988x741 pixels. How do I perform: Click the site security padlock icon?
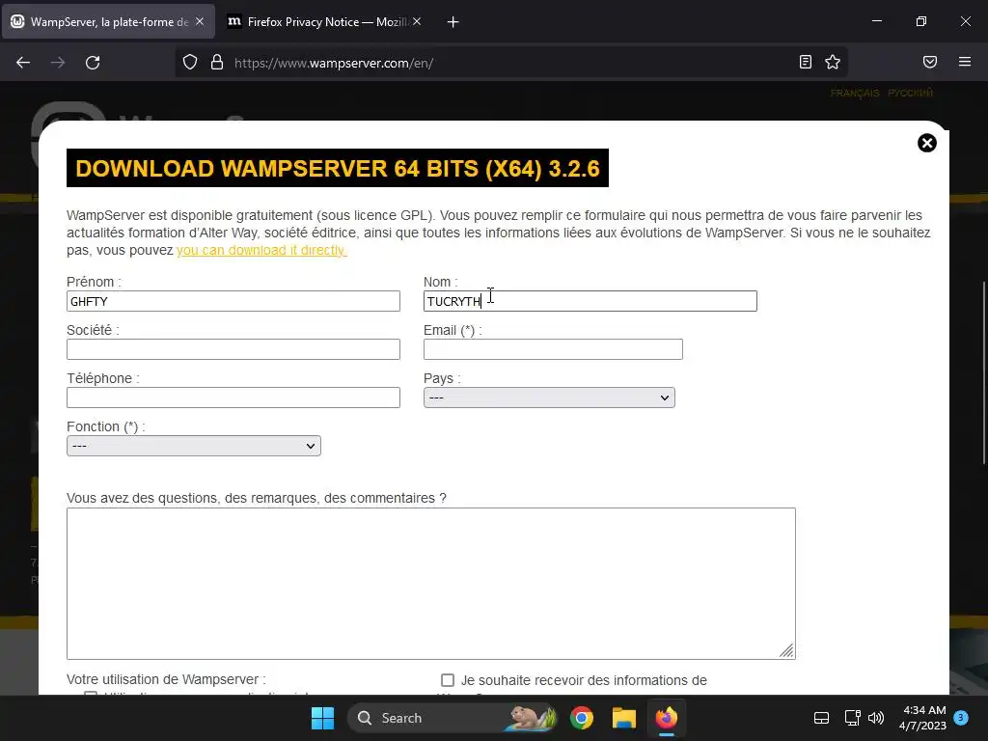[x=217, y=63]
